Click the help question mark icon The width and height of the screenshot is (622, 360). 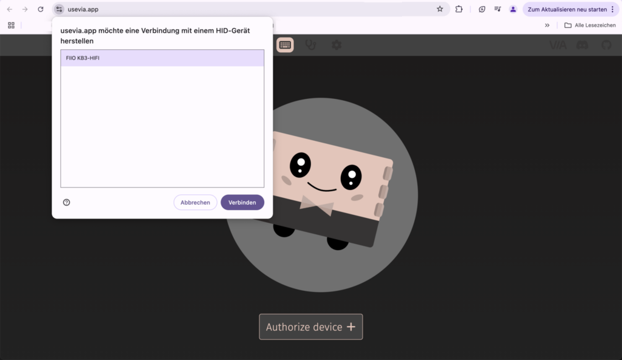67,202
